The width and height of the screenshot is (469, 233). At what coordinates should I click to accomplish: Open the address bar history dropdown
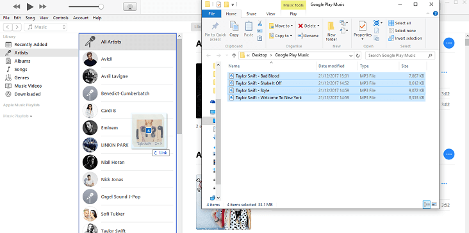[x=351, y=55]
